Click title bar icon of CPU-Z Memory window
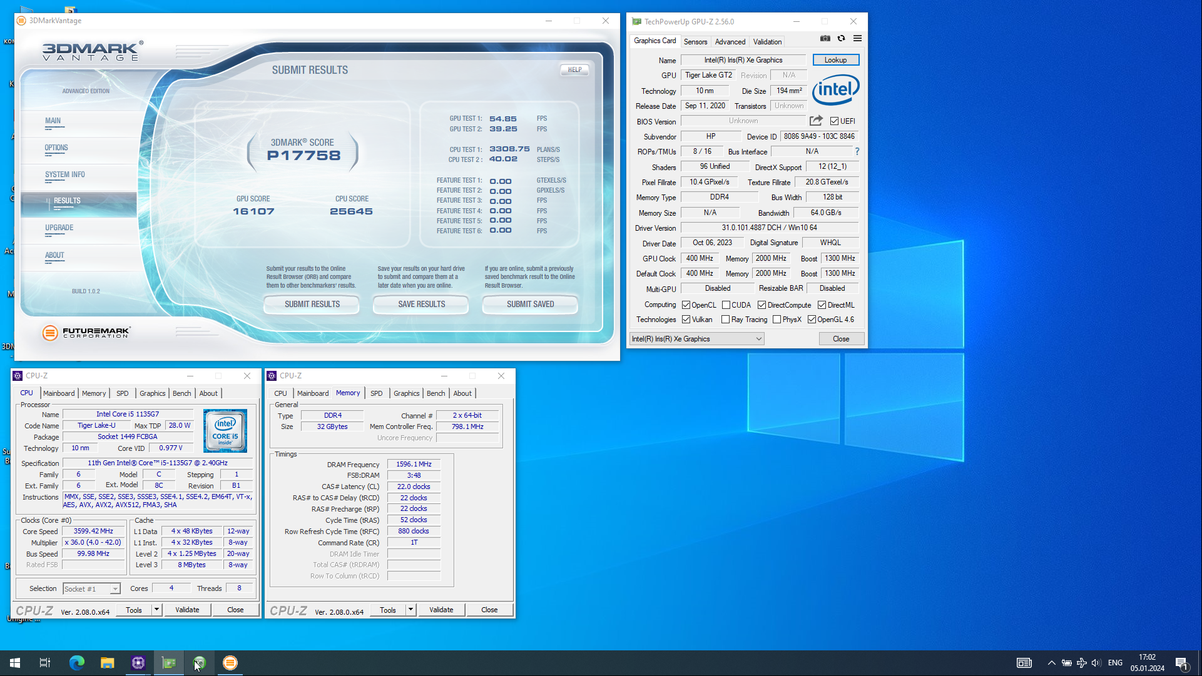Screen dimensions: 1202x676 tap(272, 376)
